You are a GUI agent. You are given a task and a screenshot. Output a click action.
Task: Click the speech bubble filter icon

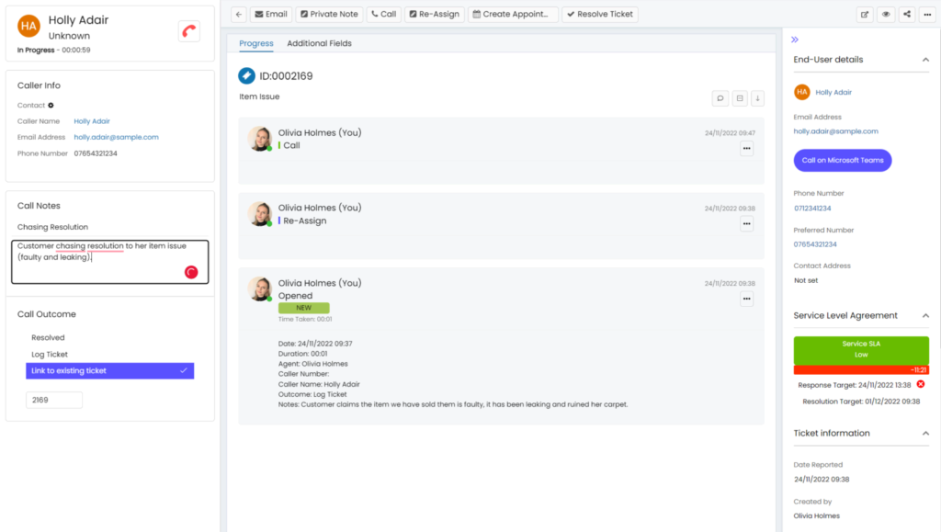point(720,98)
